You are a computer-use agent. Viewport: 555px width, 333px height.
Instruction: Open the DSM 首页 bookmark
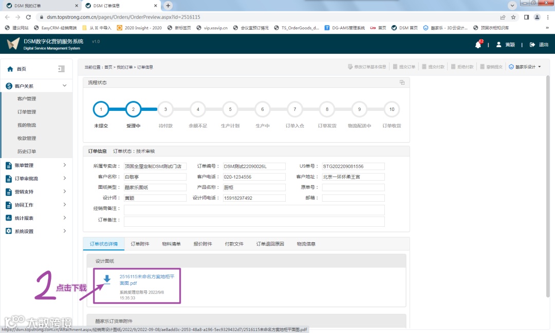(404, 28)
